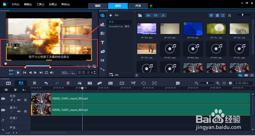Open the checkmark-pen icon on timeline toolbar
This screenshot has width=255, height=136.
click(178, 83)
